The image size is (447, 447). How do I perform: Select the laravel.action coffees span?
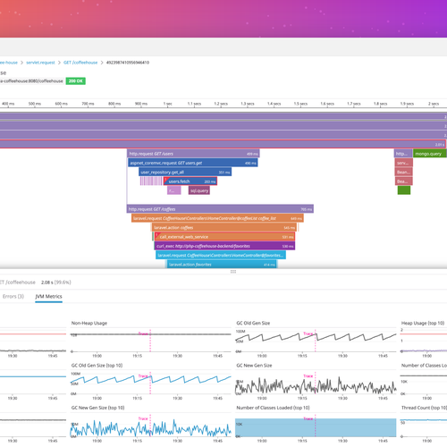click(x=224, y=227)
